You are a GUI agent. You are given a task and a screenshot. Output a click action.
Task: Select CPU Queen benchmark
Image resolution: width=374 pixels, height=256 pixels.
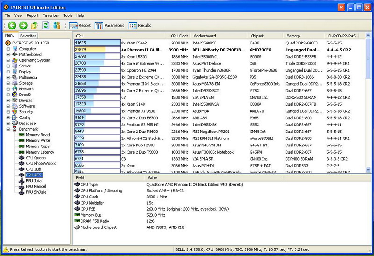[36, 158]
